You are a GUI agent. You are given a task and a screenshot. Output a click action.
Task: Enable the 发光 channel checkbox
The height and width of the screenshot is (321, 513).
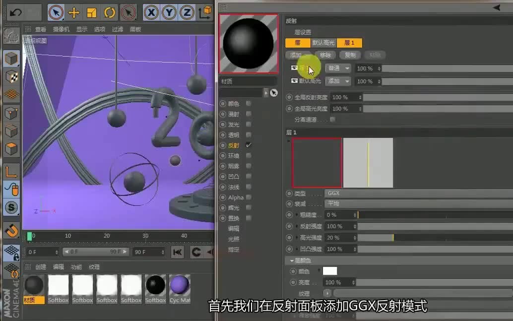point(249,125)
